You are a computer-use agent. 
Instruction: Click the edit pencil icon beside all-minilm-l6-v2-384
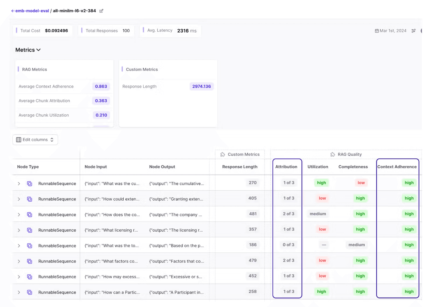point(101,11)
